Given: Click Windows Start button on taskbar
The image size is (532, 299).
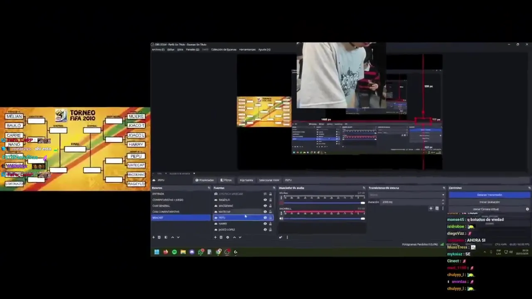Looking at the screenshot, I should 157,252.
